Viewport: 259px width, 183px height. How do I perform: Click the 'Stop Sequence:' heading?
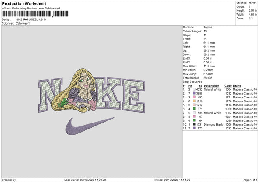pos(193,82)
